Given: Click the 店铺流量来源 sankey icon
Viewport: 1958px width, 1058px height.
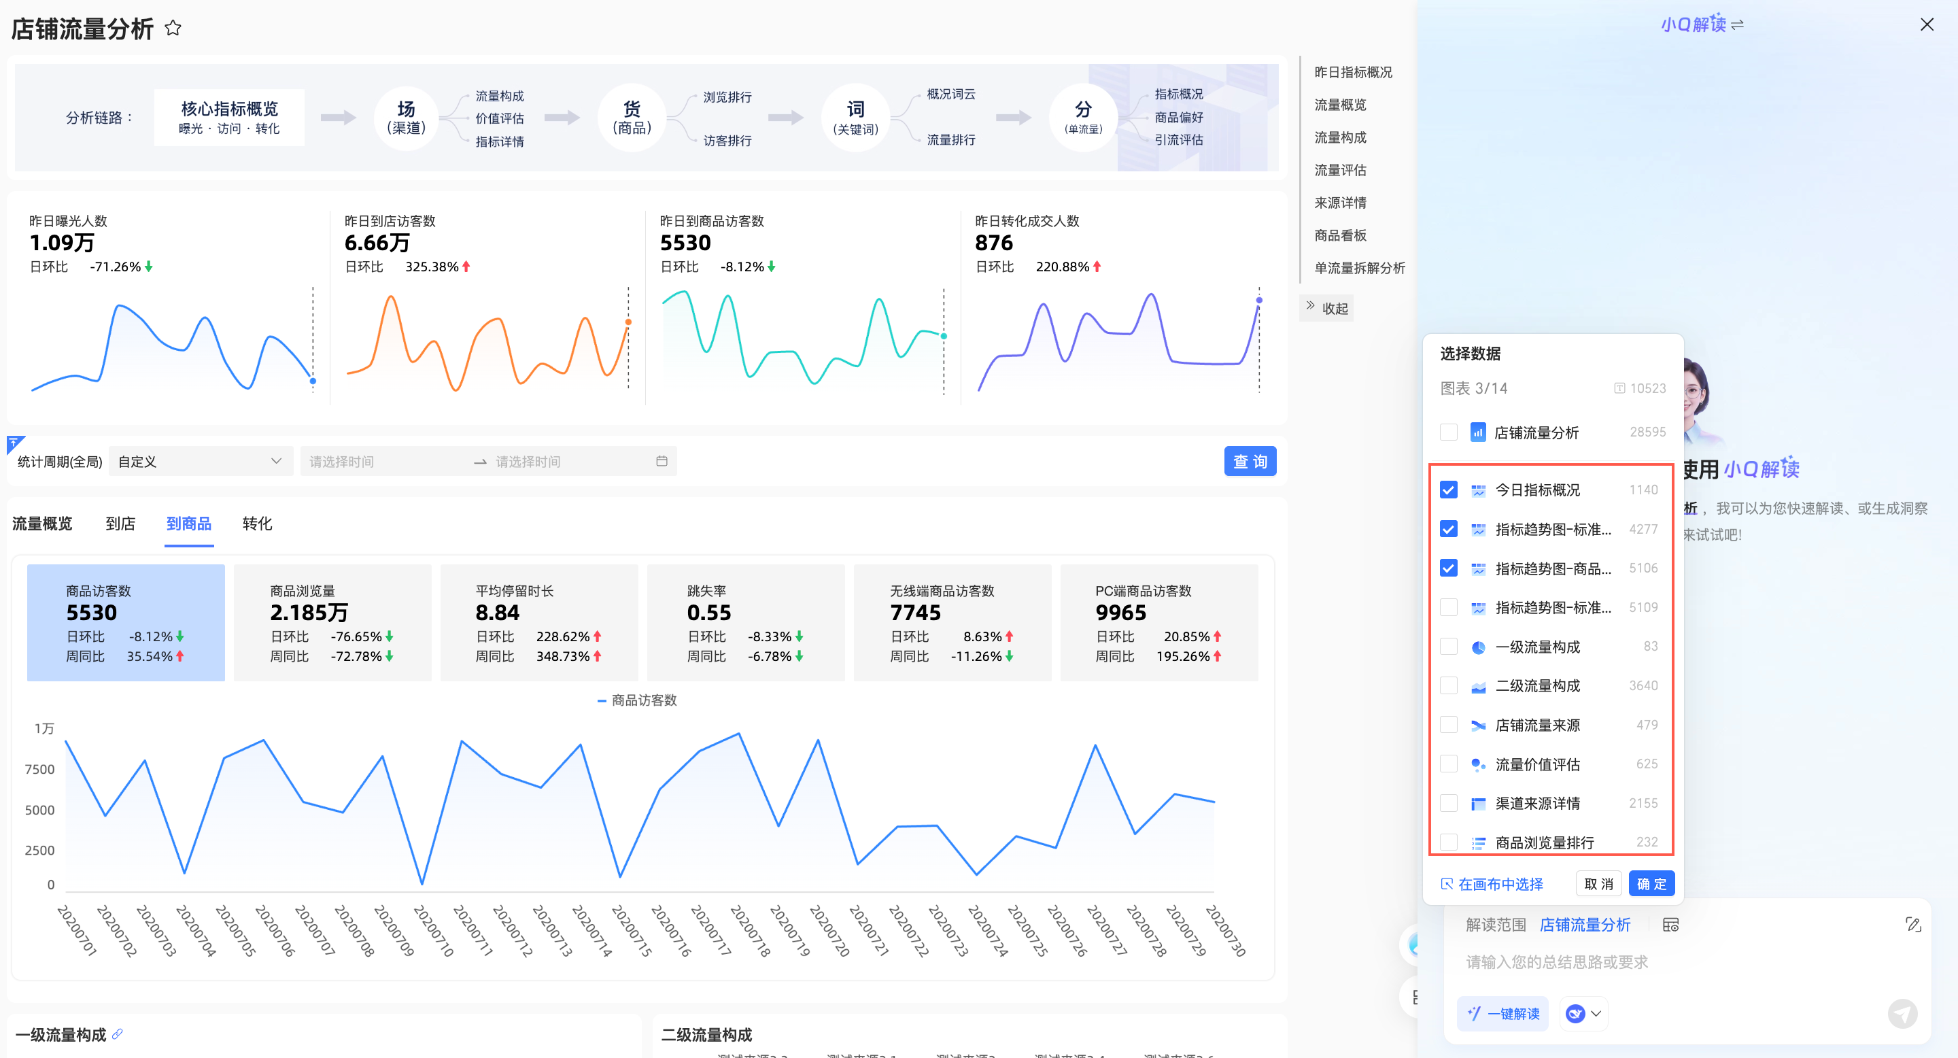Looking at the screenshot, I should pos(1477,725).
